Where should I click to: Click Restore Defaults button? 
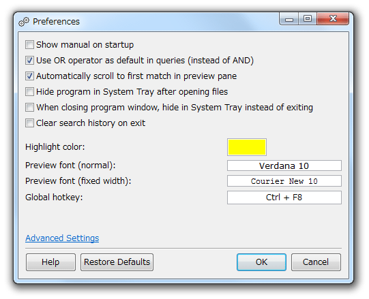[x=117, y=262]
